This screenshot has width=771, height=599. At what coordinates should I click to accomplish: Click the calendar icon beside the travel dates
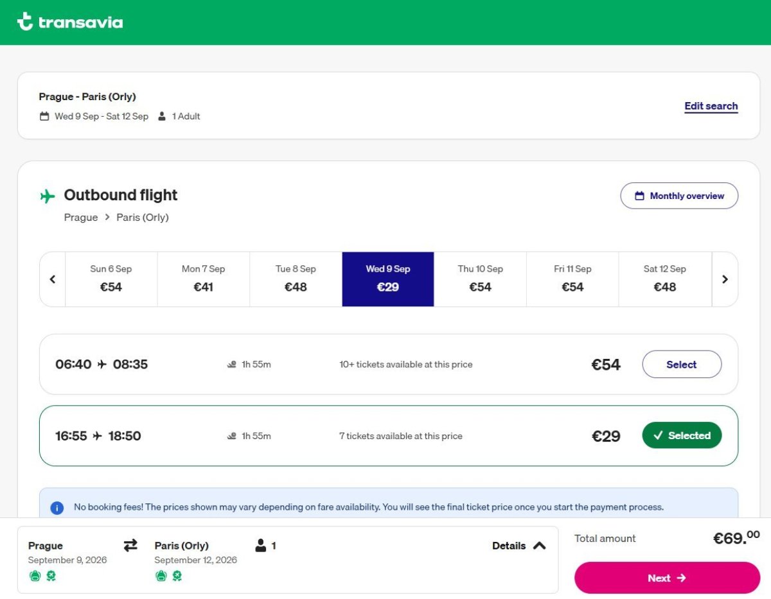click(44, 117)
